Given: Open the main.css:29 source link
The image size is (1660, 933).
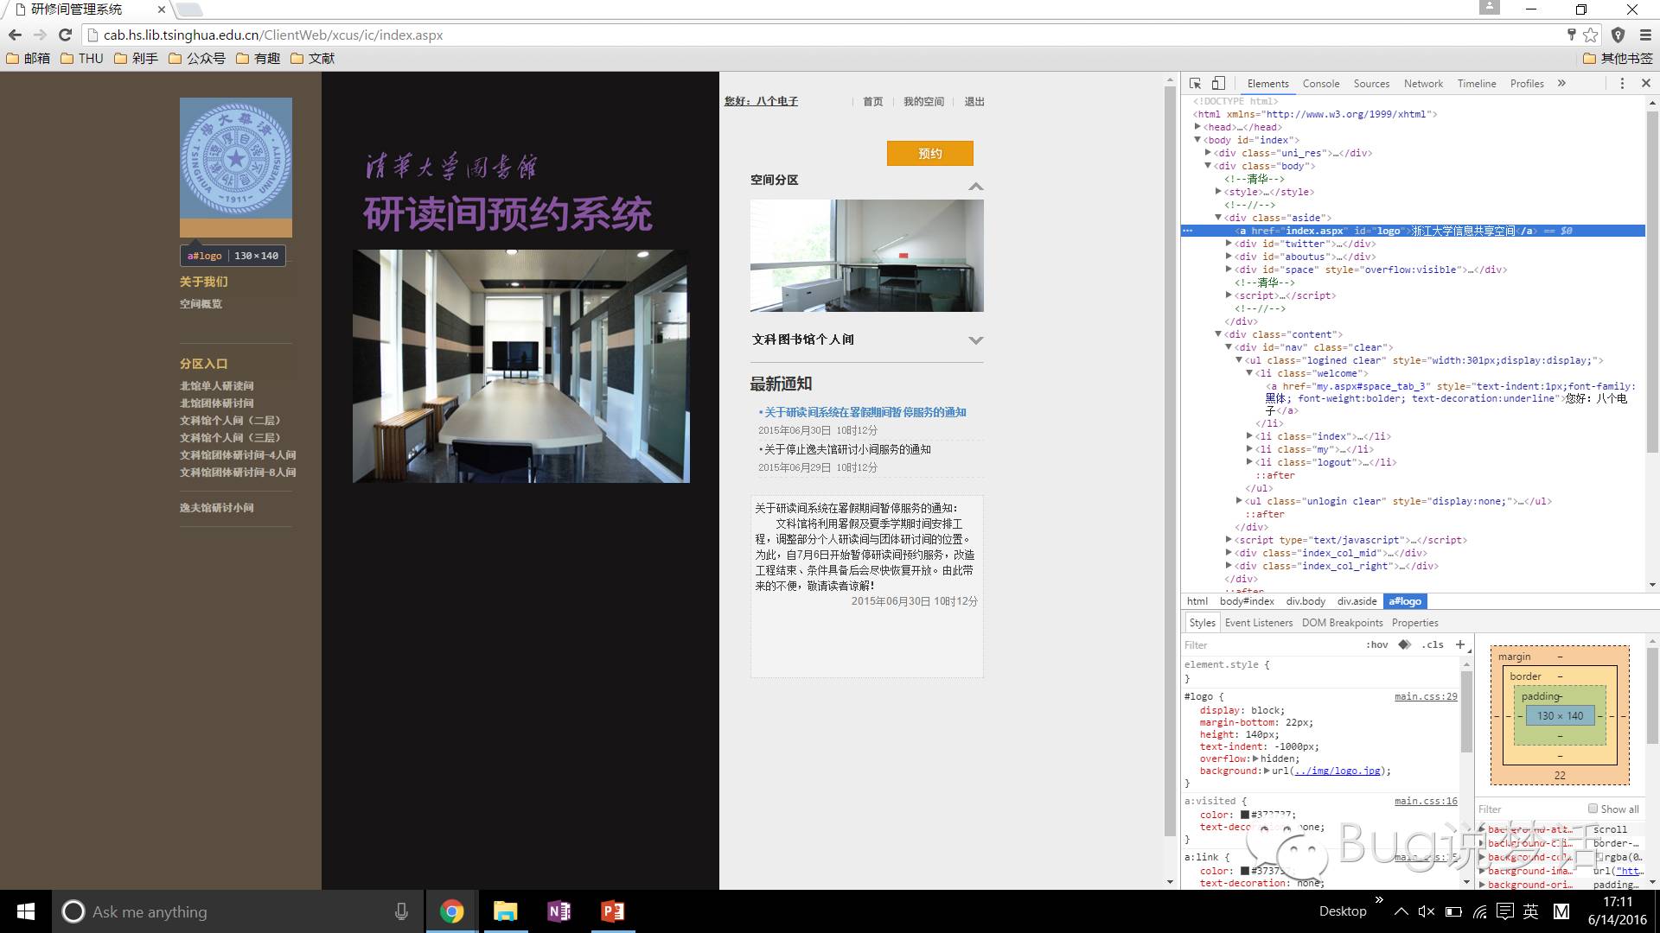Looking at the screenshot, I should tap(1425, 696).
